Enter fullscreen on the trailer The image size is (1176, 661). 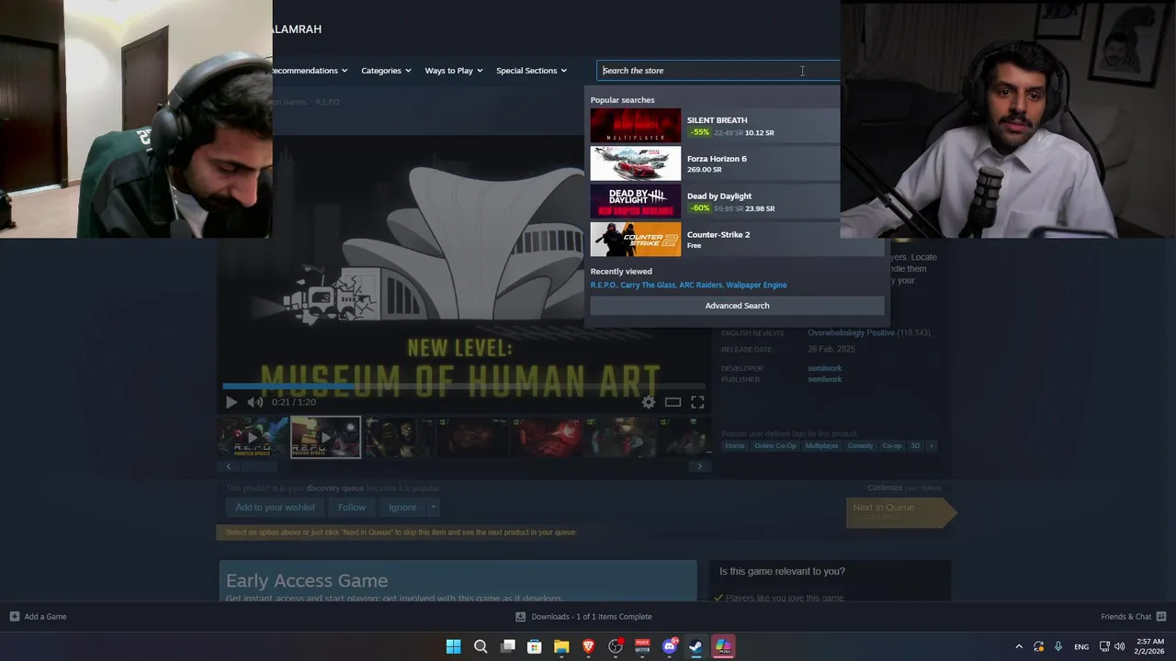pos(697,402)
